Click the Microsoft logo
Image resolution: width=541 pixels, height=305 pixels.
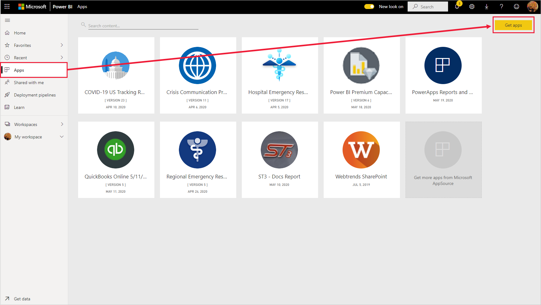[32, 7]
